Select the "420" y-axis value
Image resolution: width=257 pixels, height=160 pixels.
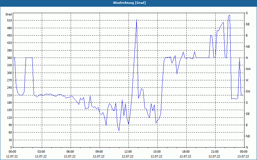coord(10,43)
